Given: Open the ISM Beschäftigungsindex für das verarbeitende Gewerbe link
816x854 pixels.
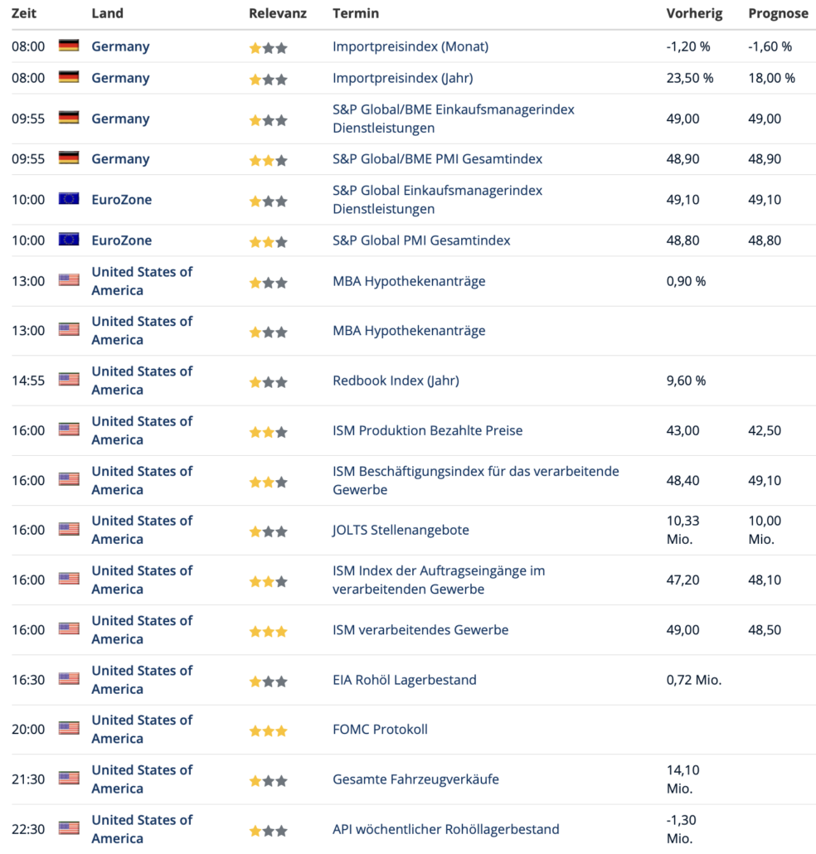Looking at the screenshot, I should [475, 480].
